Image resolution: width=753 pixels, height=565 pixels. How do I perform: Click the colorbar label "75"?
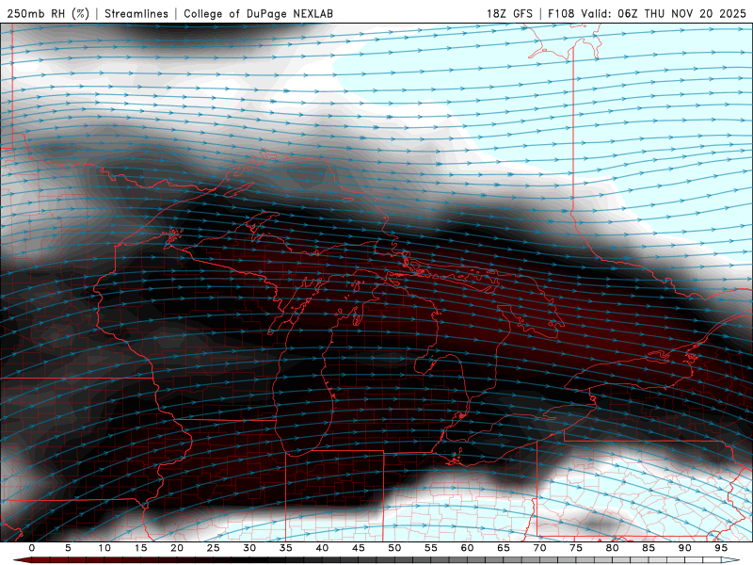tap(576, 548)
